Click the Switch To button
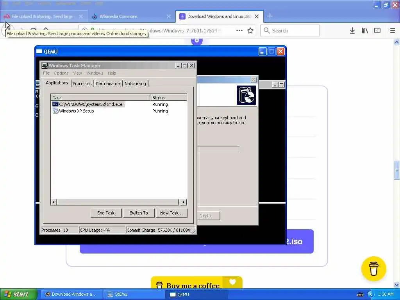 pyautogui.click(x=139, y=213)
